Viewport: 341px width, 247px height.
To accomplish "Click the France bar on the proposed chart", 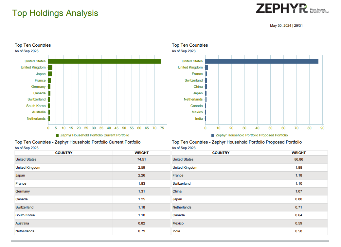I will click(x=207, y=74).
